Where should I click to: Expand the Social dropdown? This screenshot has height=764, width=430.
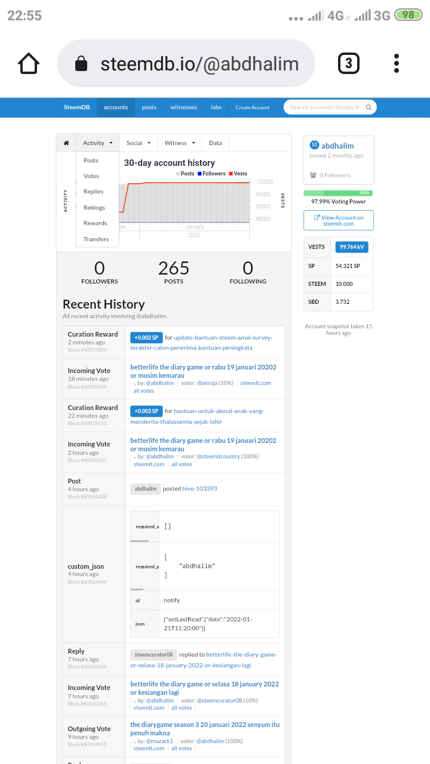click(138, 143)
